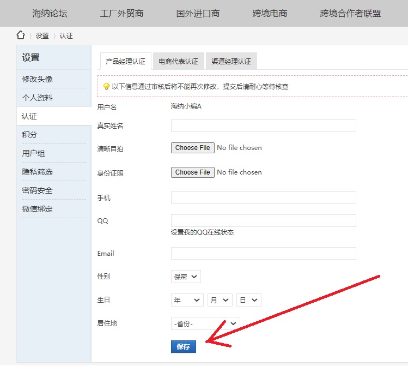Open the 日 day dropdown

248,300
